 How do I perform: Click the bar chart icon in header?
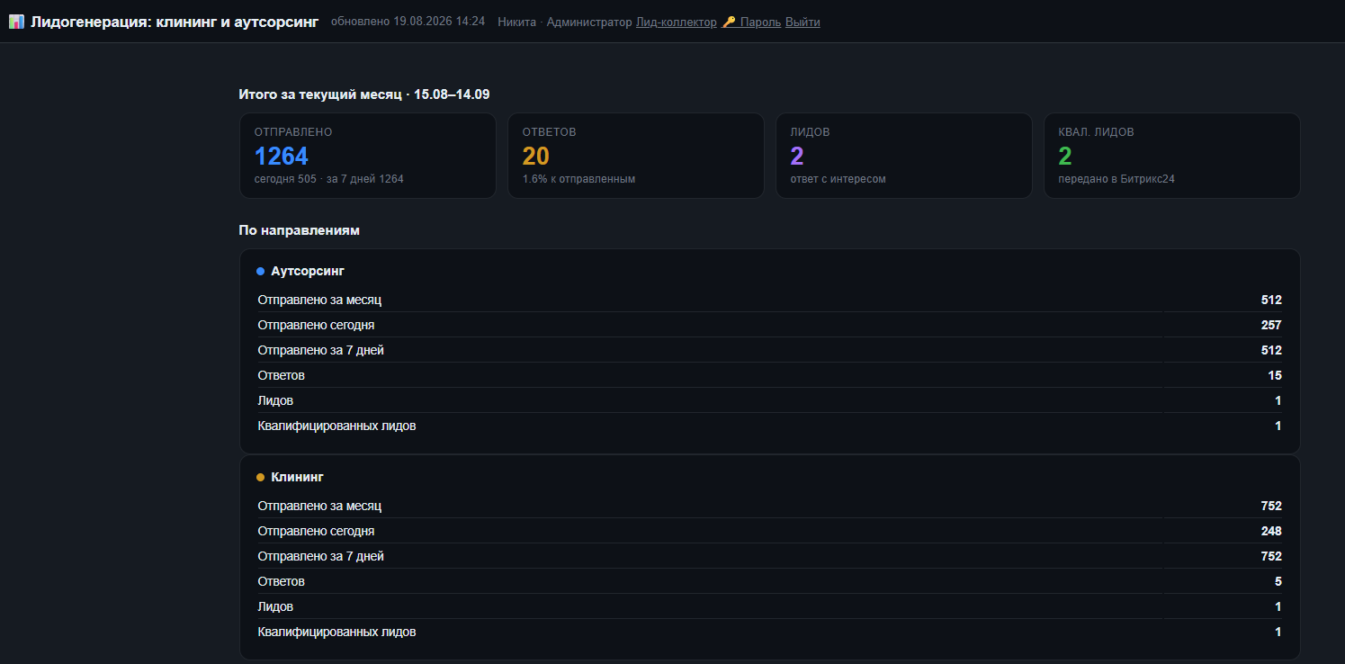pyautogui.click(x=16, y=22)
